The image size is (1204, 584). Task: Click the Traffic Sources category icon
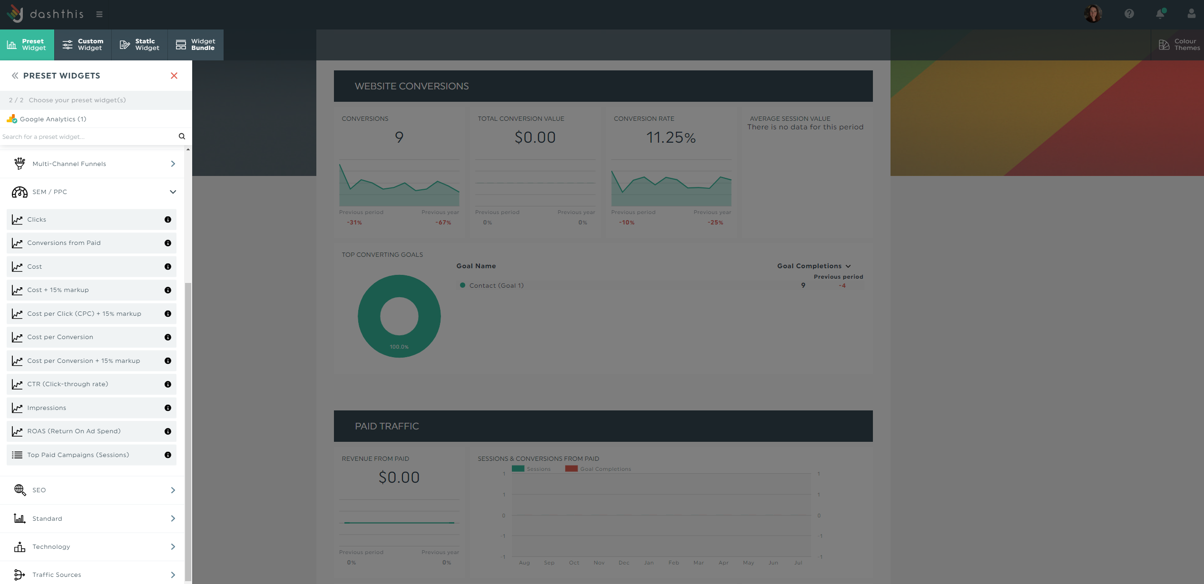19,574
